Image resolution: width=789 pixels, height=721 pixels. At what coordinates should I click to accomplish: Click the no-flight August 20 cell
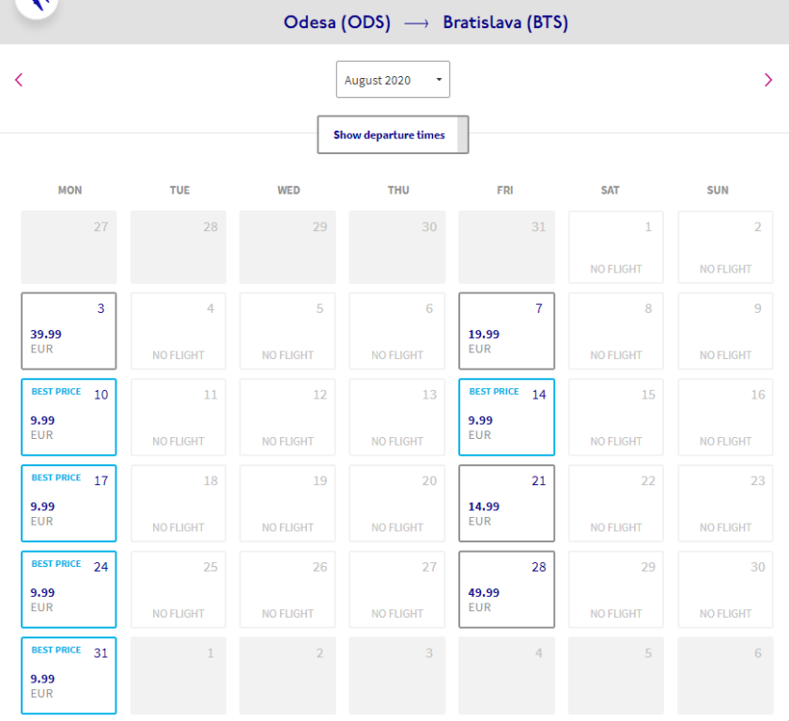397,503
